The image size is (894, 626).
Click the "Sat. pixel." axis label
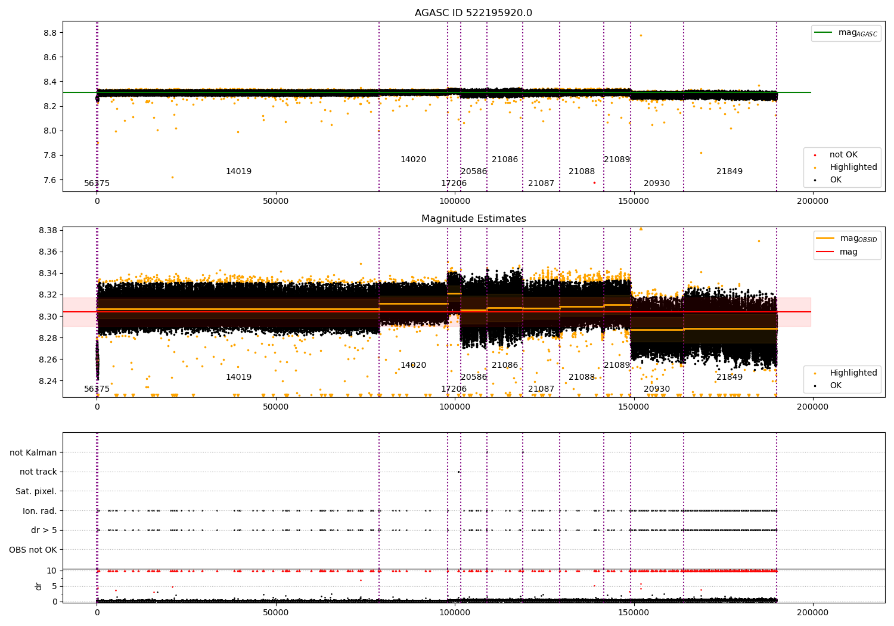tap(36, 491)
